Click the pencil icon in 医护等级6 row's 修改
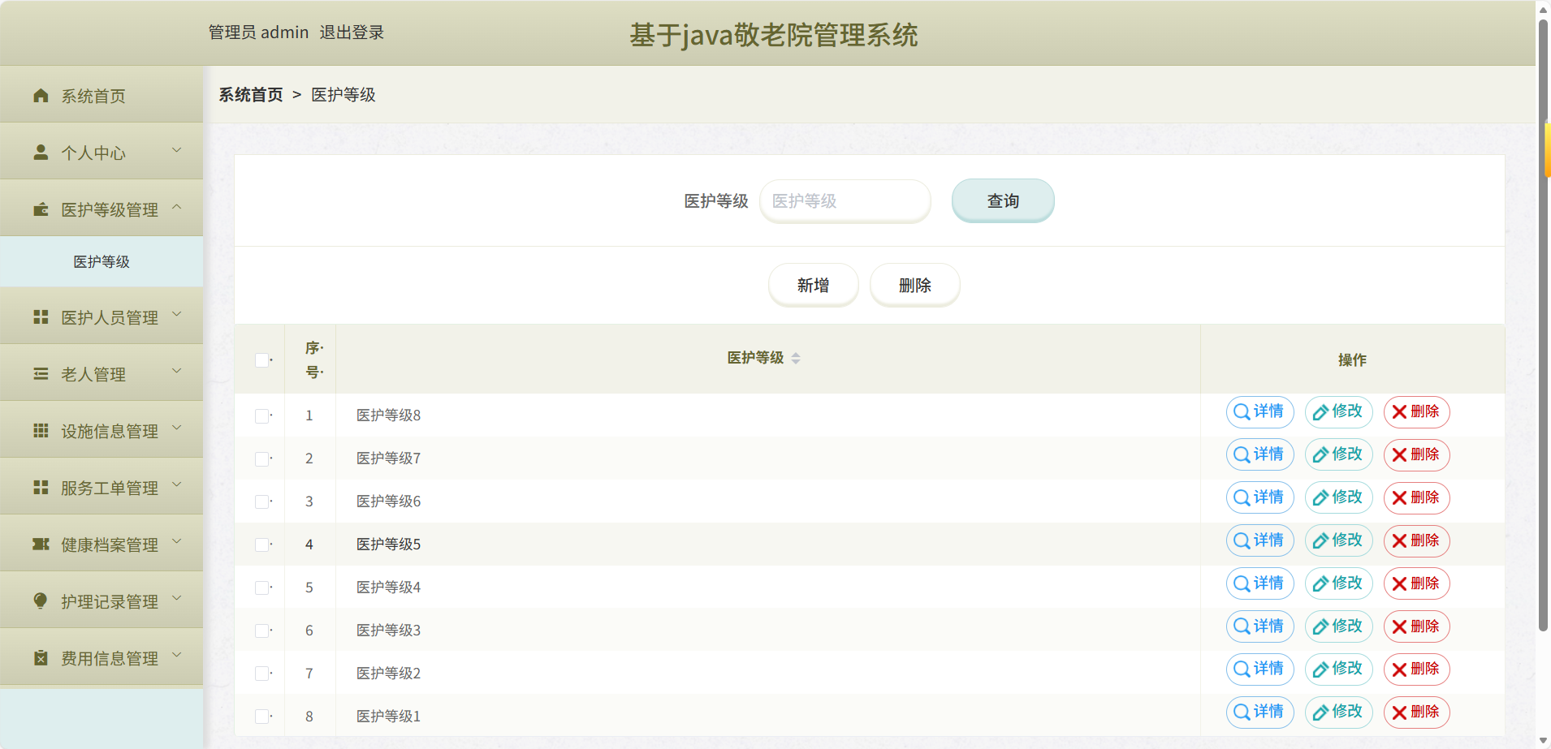The image size is (1551, 749). 1320,498
